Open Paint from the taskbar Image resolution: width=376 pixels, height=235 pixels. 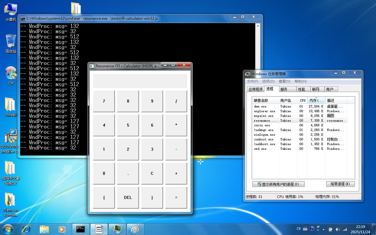coord(135,229)
